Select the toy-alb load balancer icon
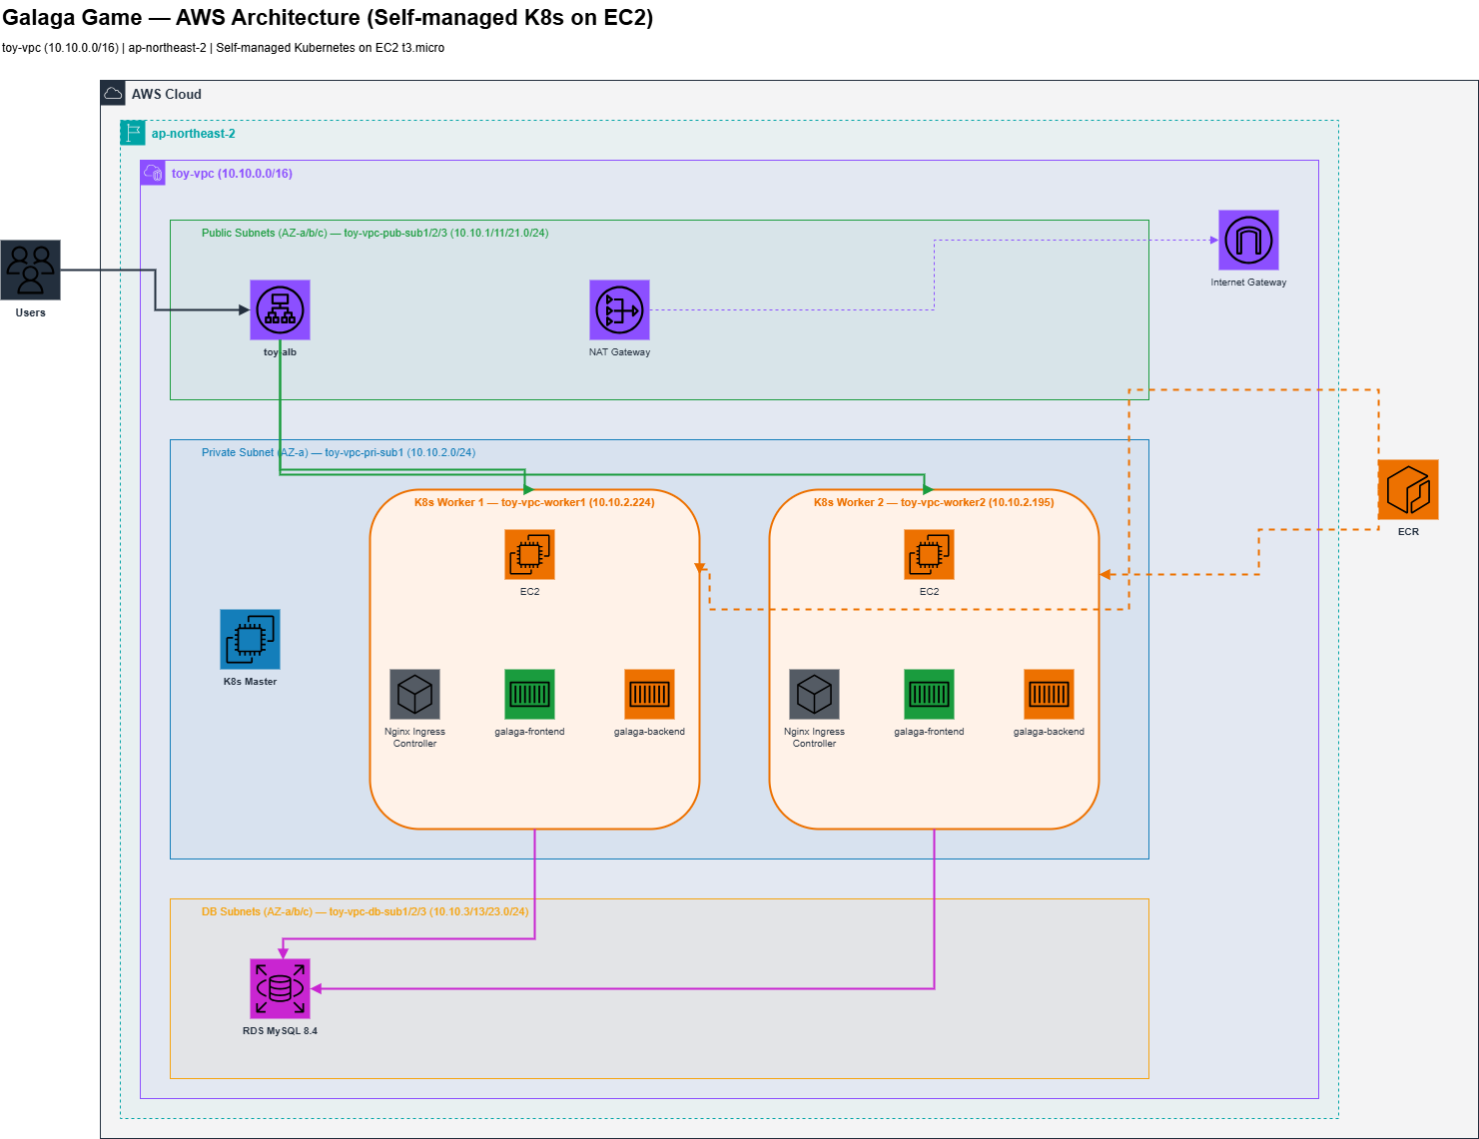This screenshot has width=1479, height=1139. pyautogui.click(x=280, y=309)
